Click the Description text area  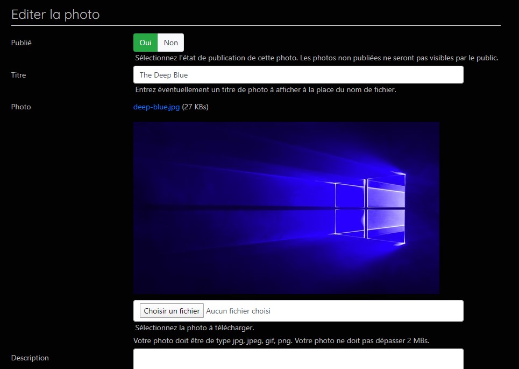coord(298,359)
